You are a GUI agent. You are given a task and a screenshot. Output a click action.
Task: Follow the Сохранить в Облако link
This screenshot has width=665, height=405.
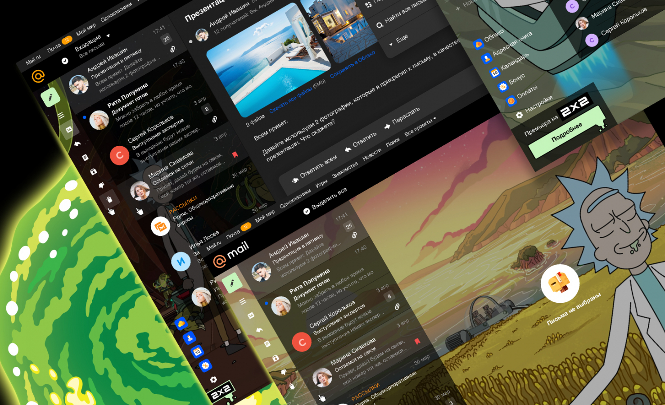[x=353, y=64]
